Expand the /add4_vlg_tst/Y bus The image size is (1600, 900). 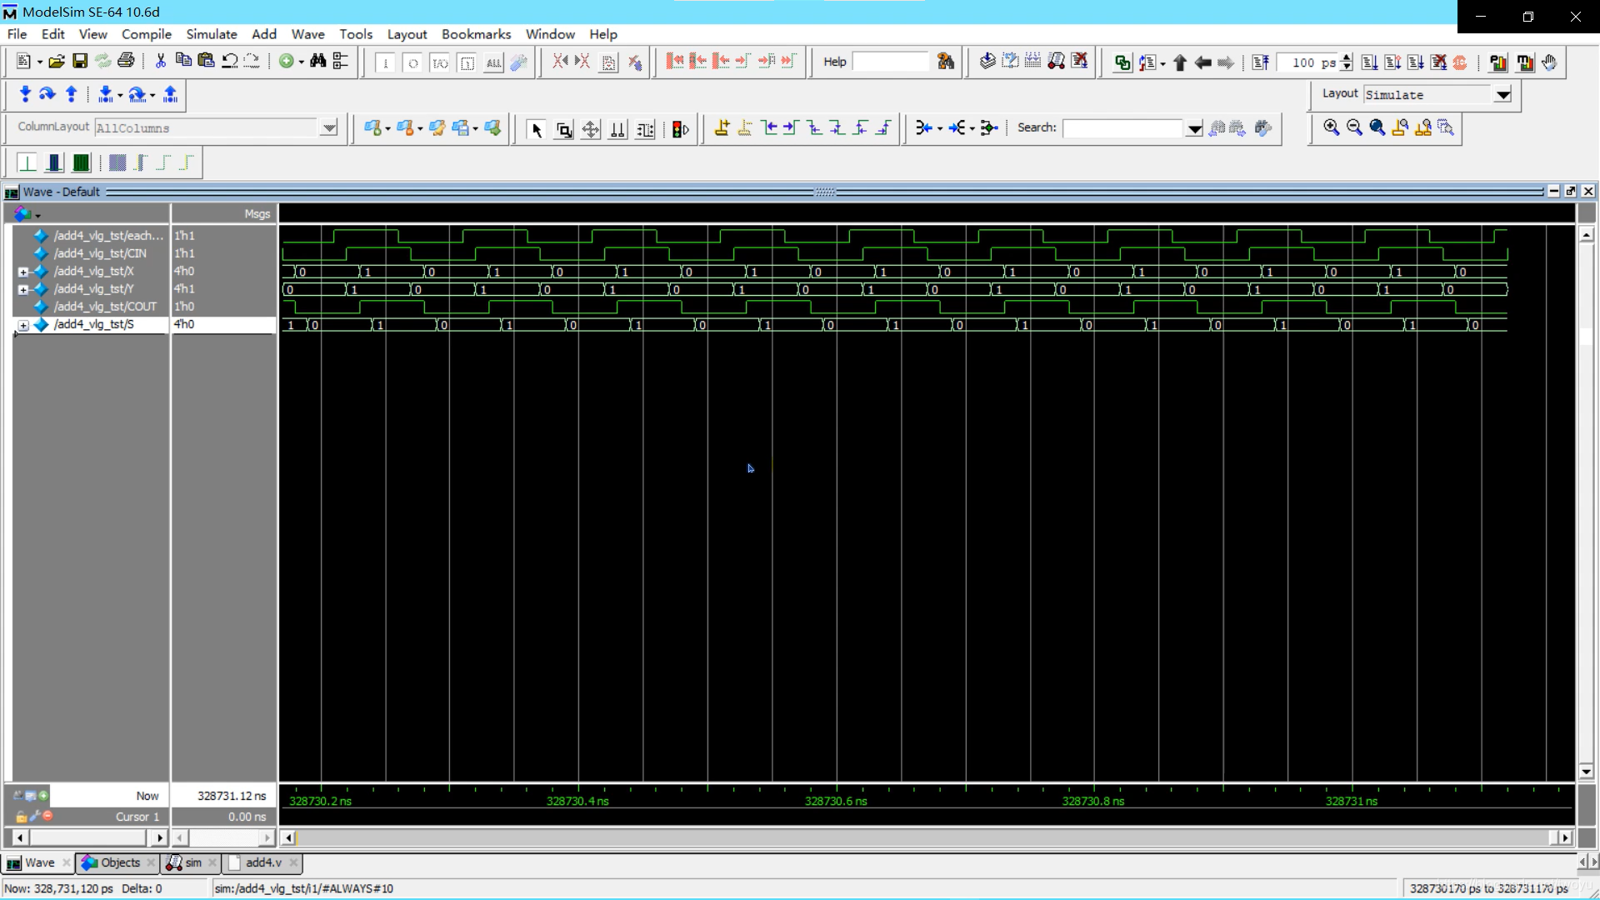click(x=23, y=289)
